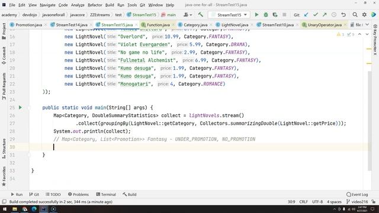Click StreamTest15 breadcrumb in navigation bar
The image size is (379, 213).
tap(142, 15)
